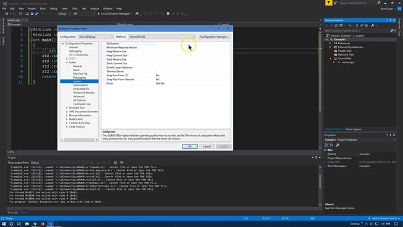
Task: Select the Header Files folder in Solution Explorer
Action: (344, 51)
